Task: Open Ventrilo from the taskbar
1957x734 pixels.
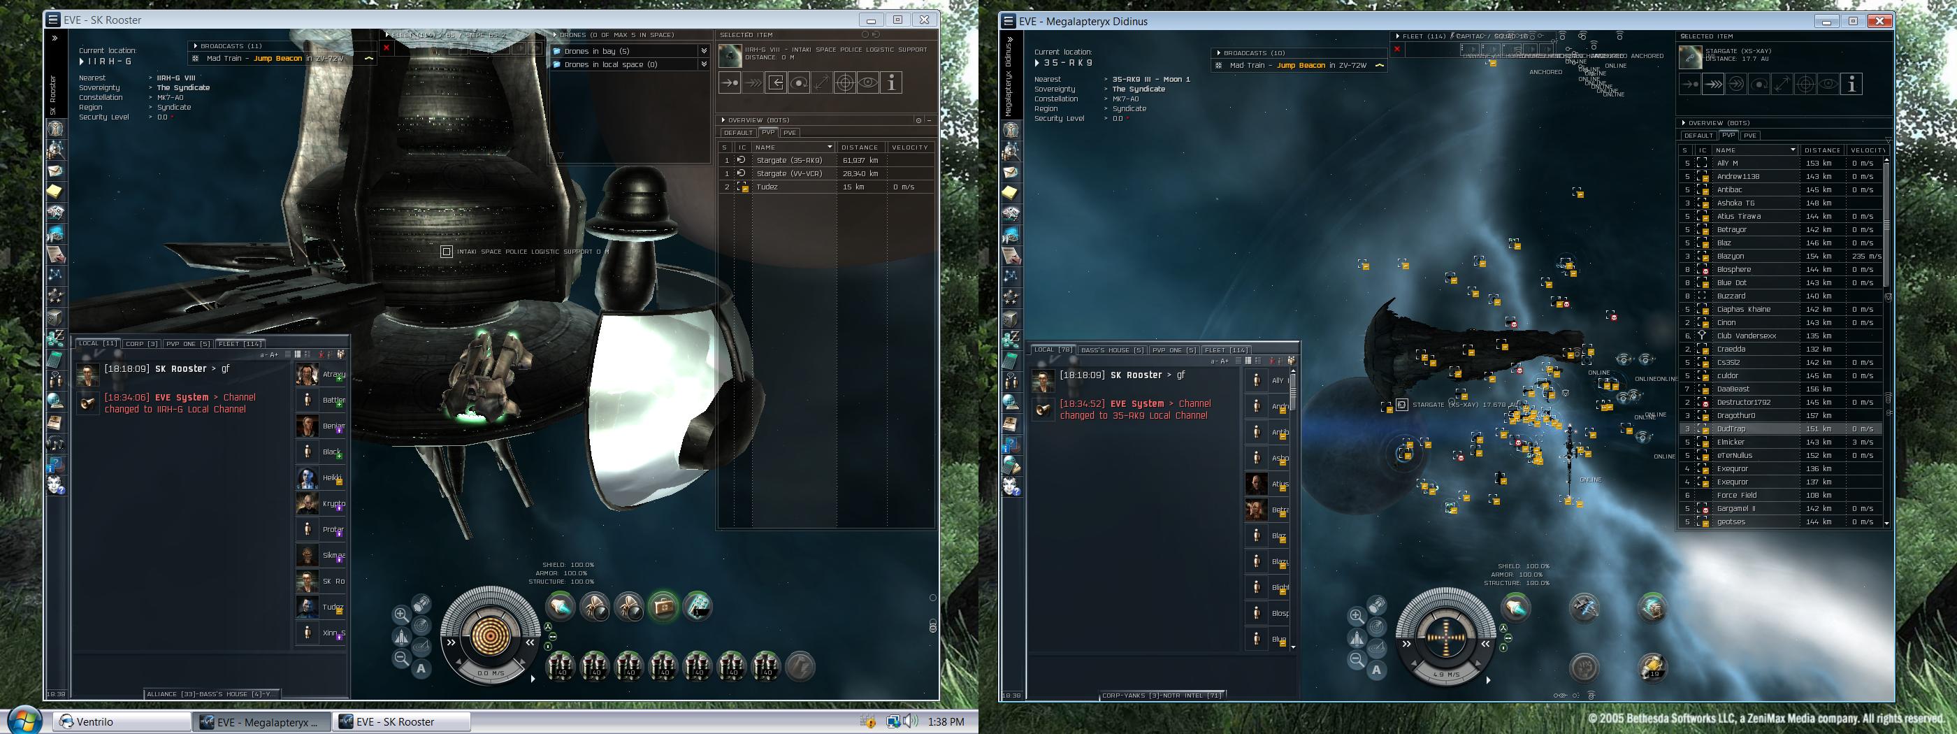Action: [x=122, y=722]
